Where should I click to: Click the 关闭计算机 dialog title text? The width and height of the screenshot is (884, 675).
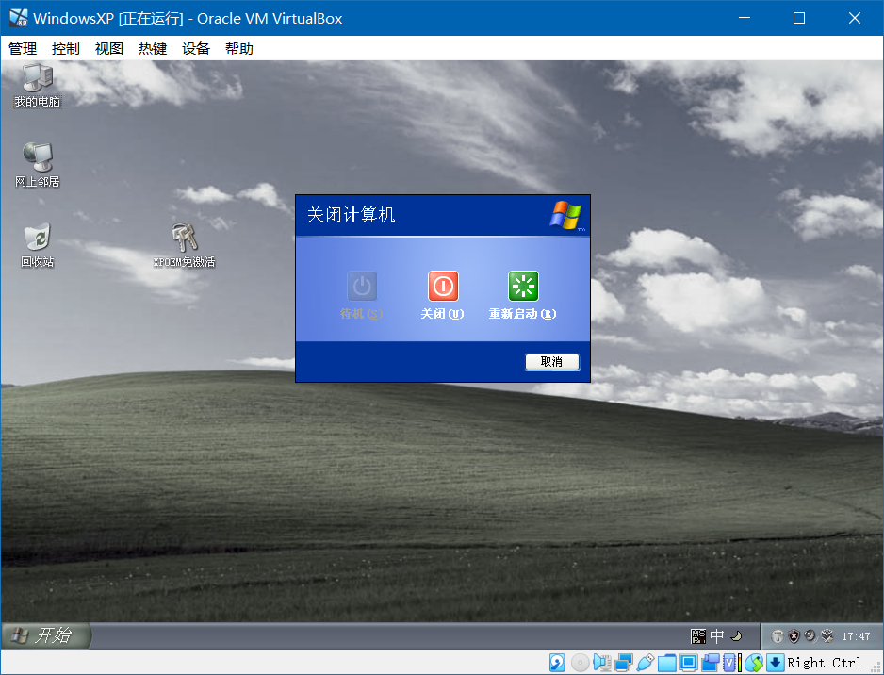(351, 215)
